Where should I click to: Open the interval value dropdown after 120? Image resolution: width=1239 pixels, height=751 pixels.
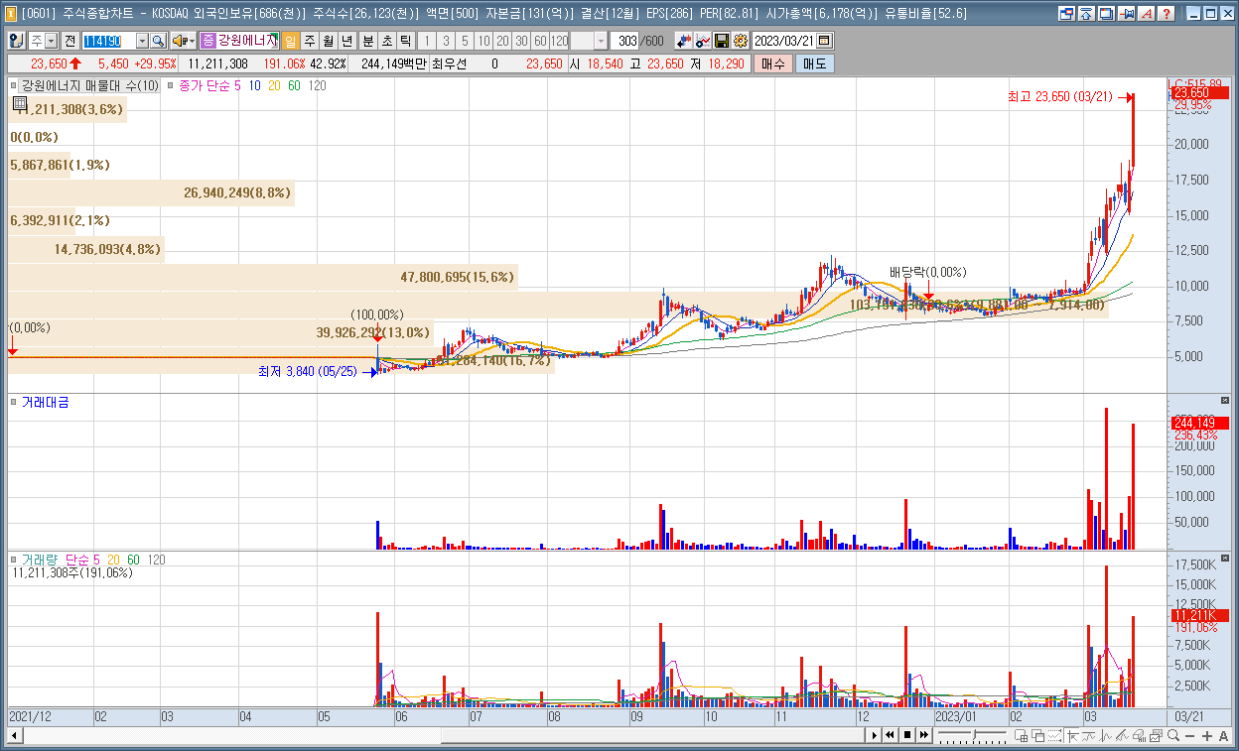pos(601,41)
